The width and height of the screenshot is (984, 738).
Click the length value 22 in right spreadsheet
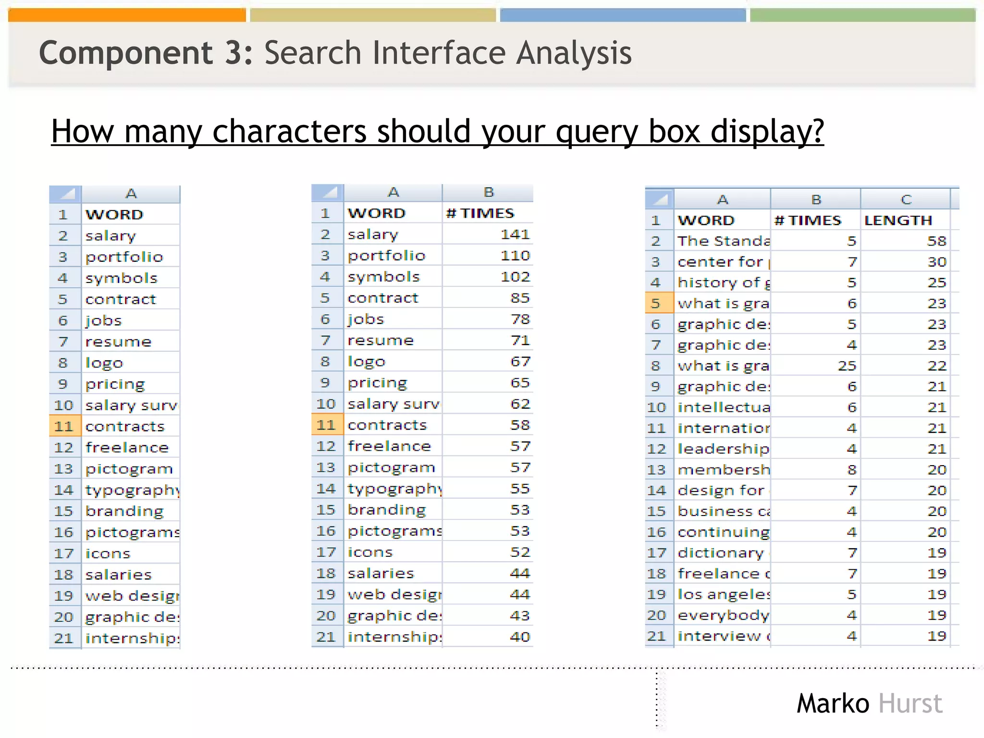click(905, 366)
